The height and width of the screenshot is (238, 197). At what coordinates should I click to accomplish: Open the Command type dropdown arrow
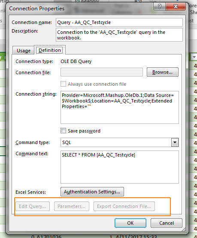pos(175,142)
